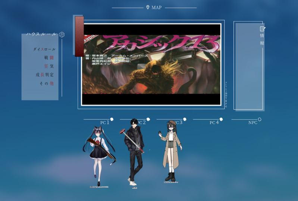Click the speech bubble icon beside PC 3
The image size is (298, 201).
pyautogui.click(x=185, y=119)
